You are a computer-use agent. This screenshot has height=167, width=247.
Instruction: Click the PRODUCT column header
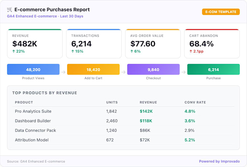click(x=24, y=102)
